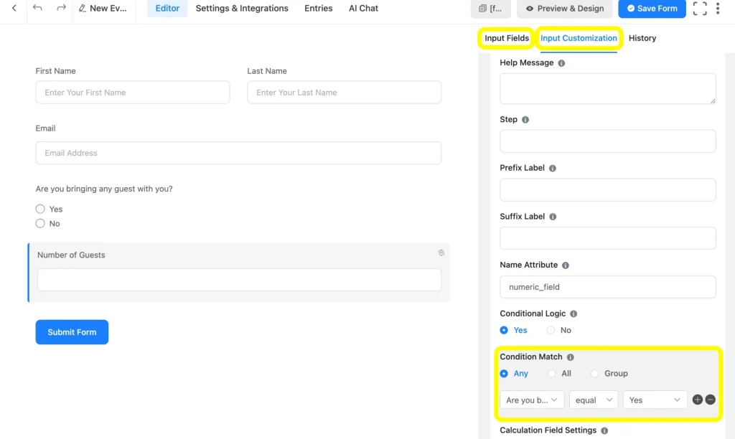Click the New Ev... form title
The width and height of the screenshot is (735, 439).
tap(108, 9)
